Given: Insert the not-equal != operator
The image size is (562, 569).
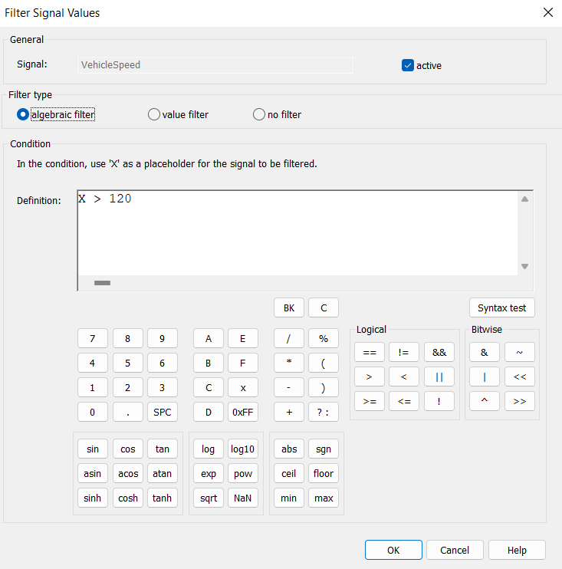Looking at the screenshot, I should [x=404, y=352].
